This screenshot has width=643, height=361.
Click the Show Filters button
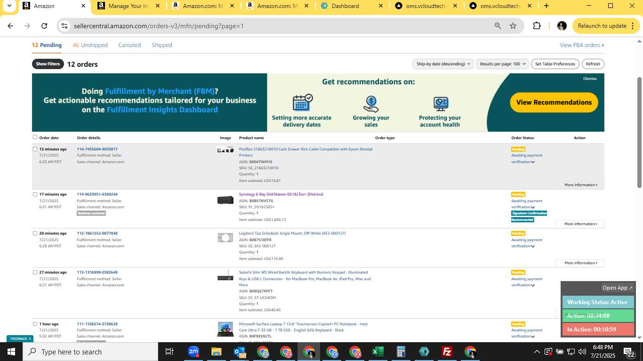point(48,64)
